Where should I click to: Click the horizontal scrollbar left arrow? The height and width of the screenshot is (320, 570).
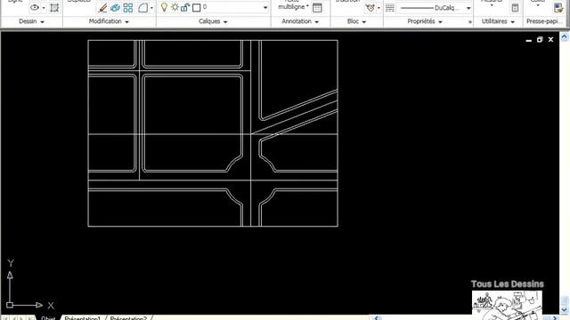point(377,318)
